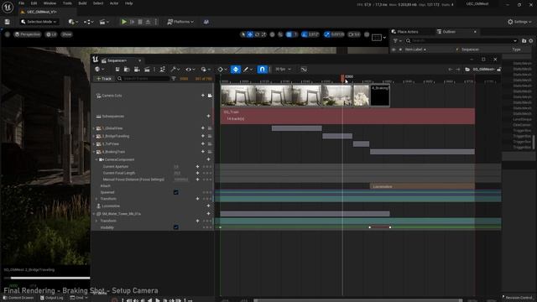537x302 pixels.
Task: Click the Outliner search field
Action: pos(461,41)
